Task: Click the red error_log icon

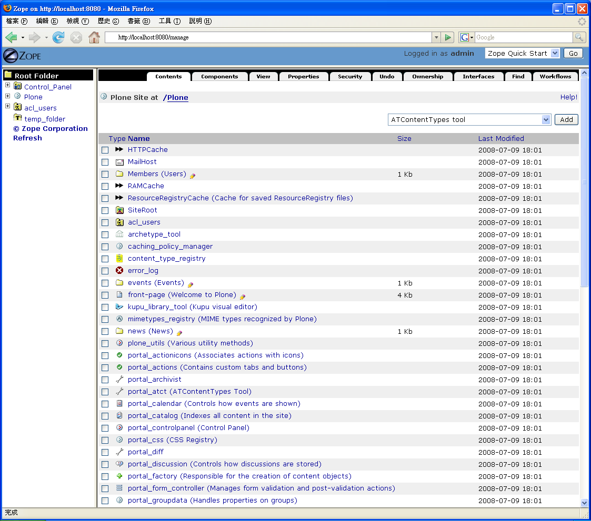Action: [119, 270]
